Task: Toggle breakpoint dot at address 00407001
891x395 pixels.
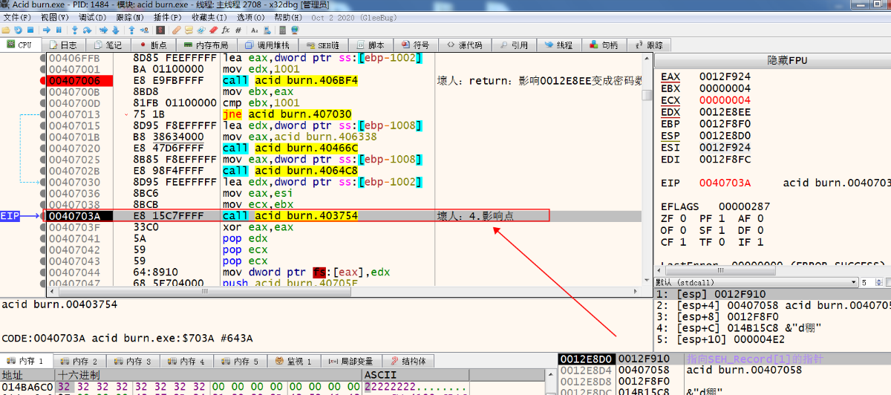Action: [42, 69]
